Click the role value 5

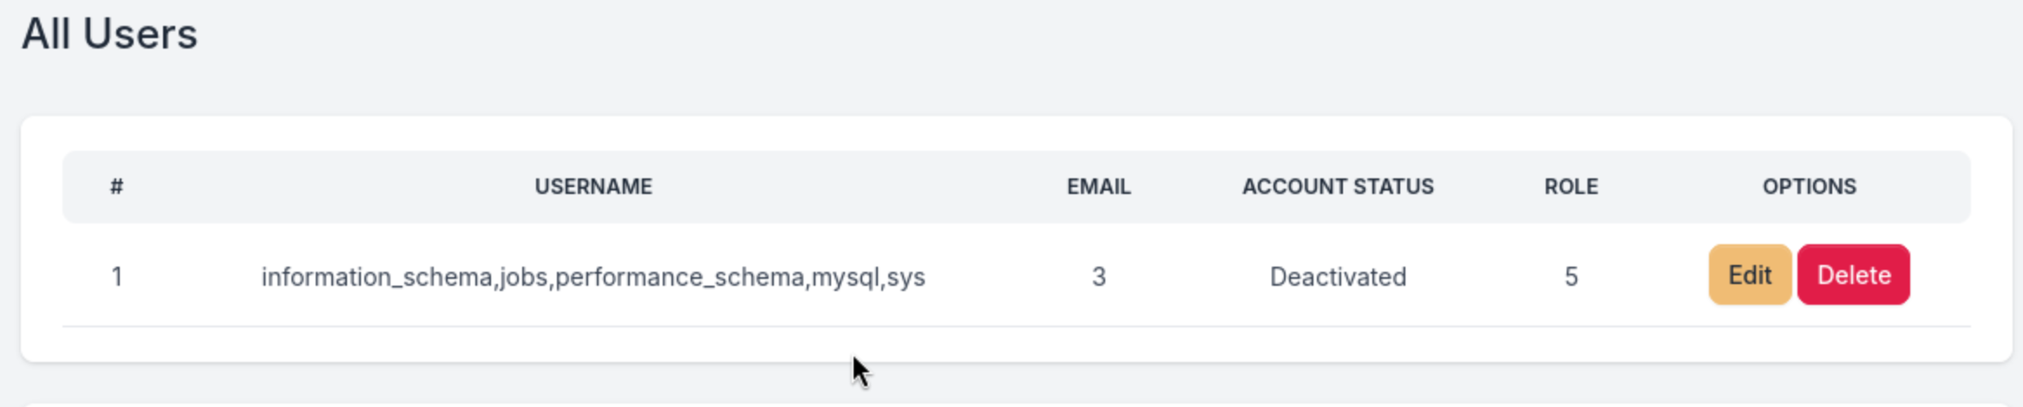point(1571,277)
